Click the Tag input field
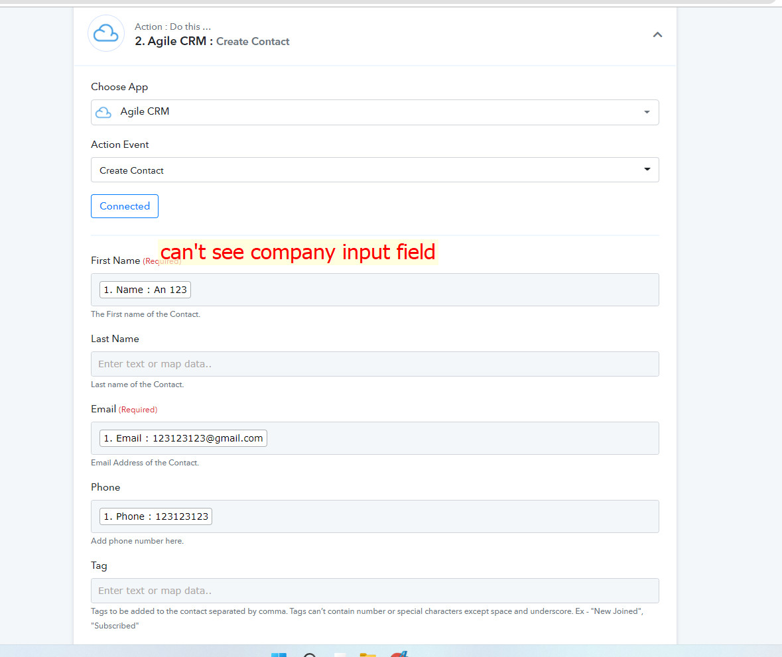Screen dimensions: 782x657 pyautogui.click(x=375, y=591)
